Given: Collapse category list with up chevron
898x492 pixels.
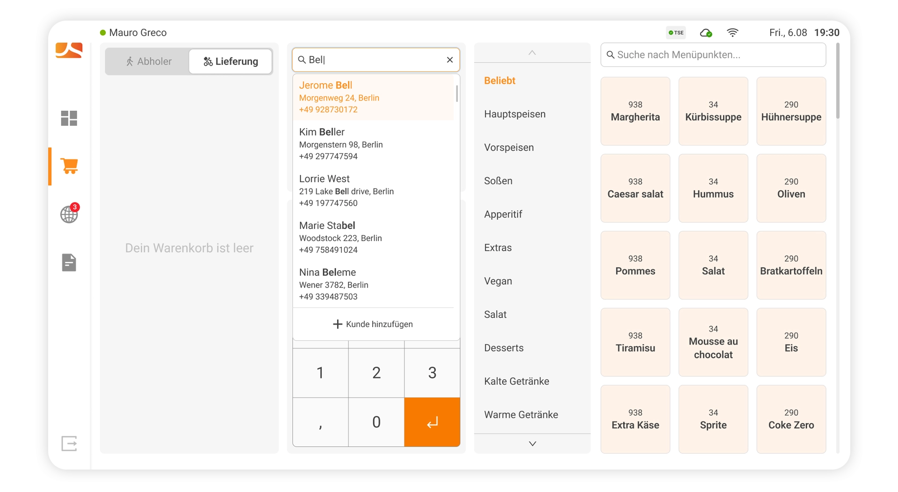Looking at the screenshot, I should click(532, 53).
